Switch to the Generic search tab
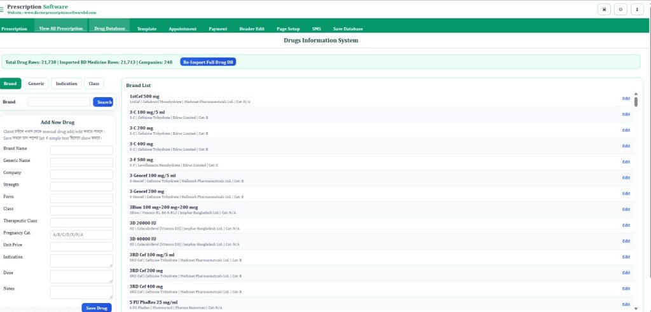This screenshot has width=651, height=312. (x=36, y=83)
